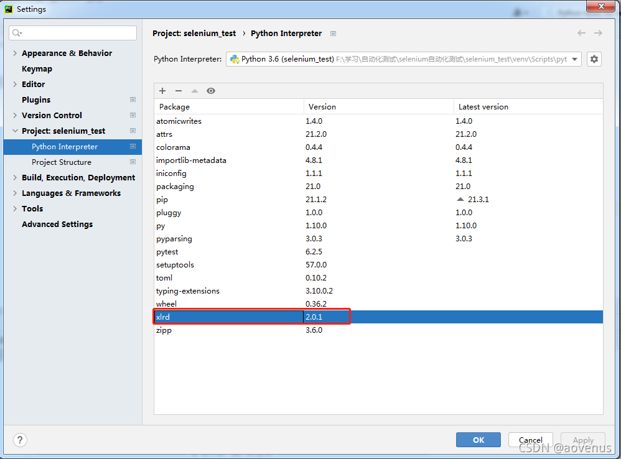
Task: Click the forward navigation arrow
Action: [598, 33]
